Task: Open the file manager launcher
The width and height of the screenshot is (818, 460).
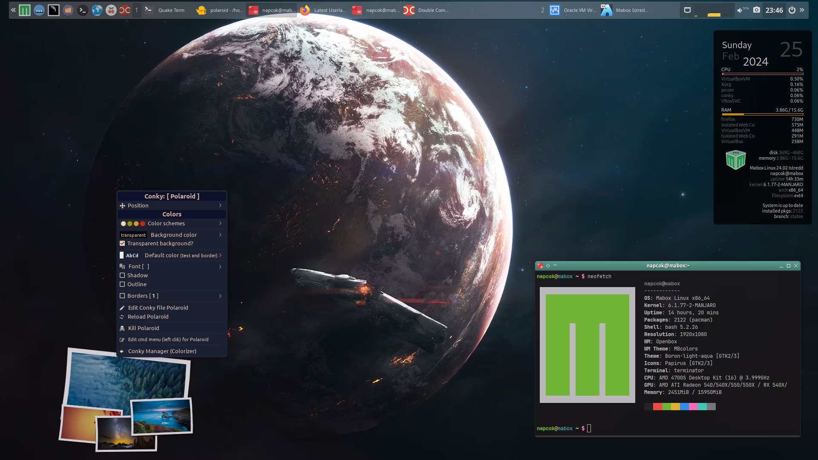Action: pos(68,10)
